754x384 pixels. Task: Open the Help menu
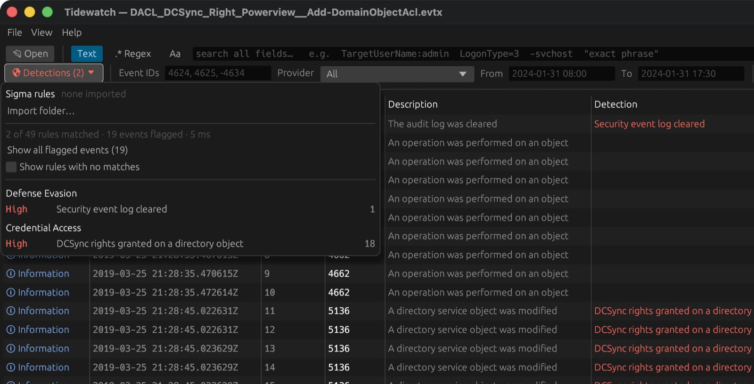pos(72,32)
